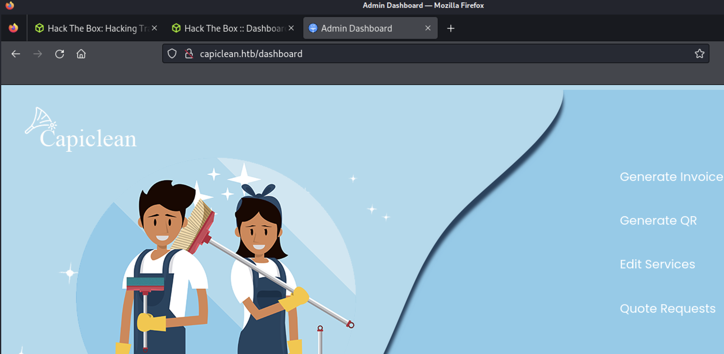Click the insecure connection padlock icon
The height and width of the screenshot is (354, 724).
[x=189, y=54]
